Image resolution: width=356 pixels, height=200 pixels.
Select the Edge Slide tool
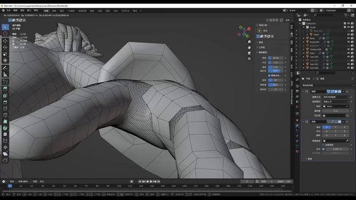tap(5, 141)
